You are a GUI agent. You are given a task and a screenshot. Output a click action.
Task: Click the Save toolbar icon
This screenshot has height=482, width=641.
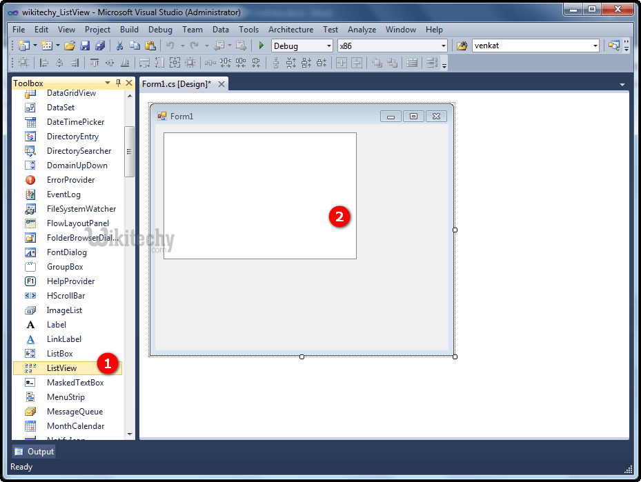84,45
